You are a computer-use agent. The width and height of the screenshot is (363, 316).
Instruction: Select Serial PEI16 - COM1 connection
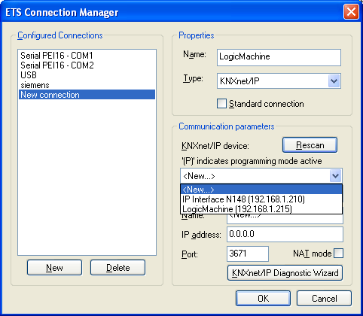87,55
